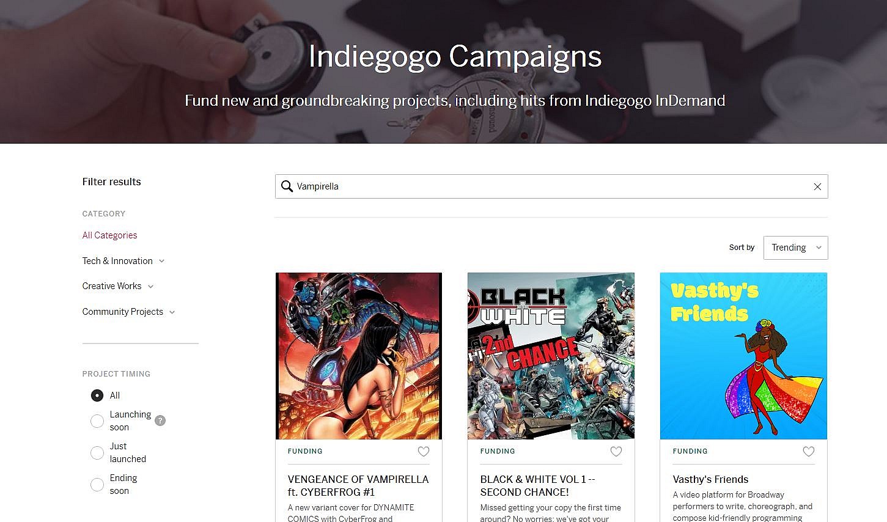Click the Vampirella Cyberfrog cover thumbnail

click(x=359, y=356)
